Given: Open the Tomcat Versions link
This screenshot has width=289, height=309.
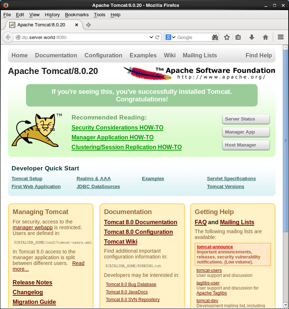Looking at the screenshot, I should (x=225, y=186).
